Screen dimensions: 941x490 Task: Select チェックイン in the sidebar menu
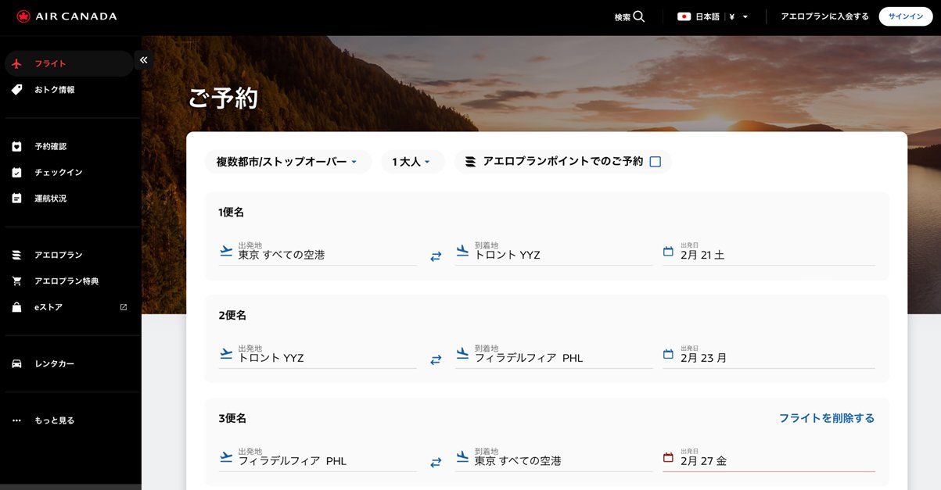click(58, 172)
